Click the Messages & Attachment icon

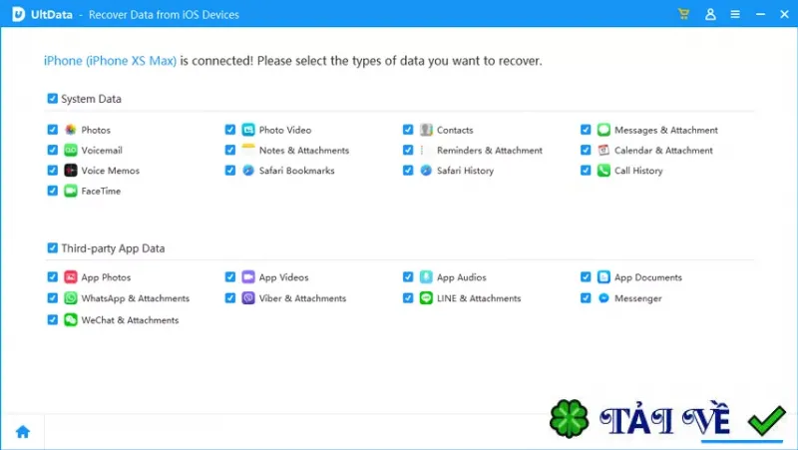click(x=603, y=130)
